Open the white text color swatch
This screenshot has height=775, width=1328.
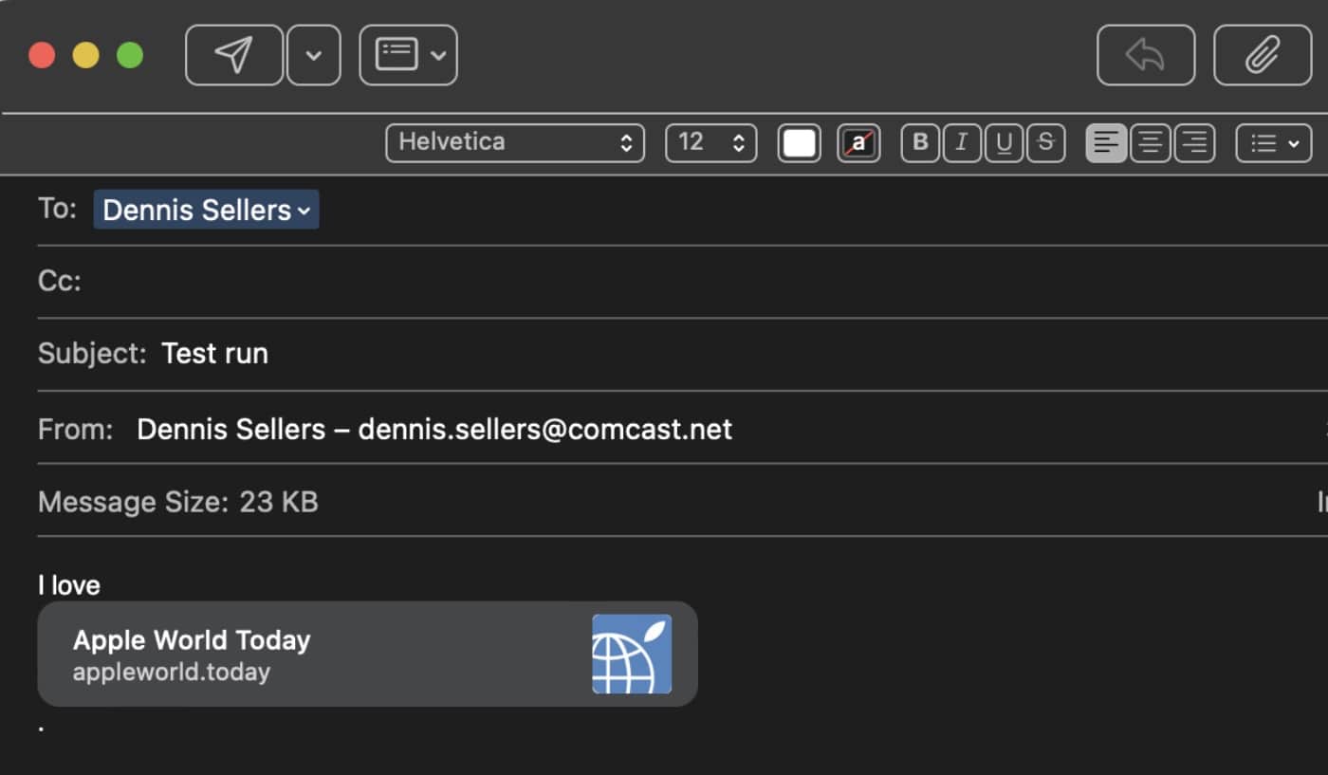click(x=799, y=143)
